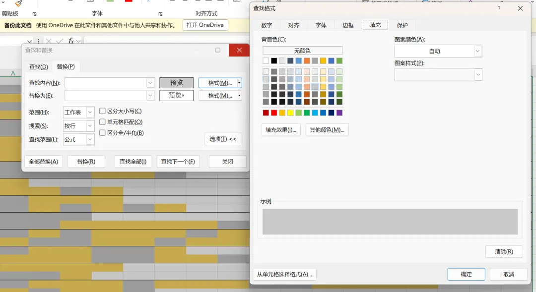Screen dimensions: 536x292
Task: Open the 查找范围 公式 dropdown
Action: coord(90,139)
